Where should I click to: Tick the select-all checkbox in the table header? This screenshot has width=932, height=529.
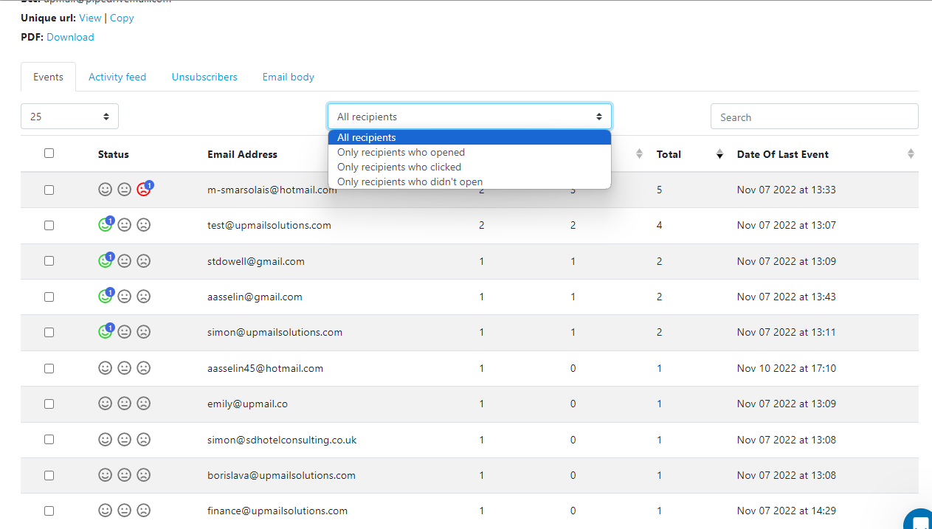(x=49, y=153)
